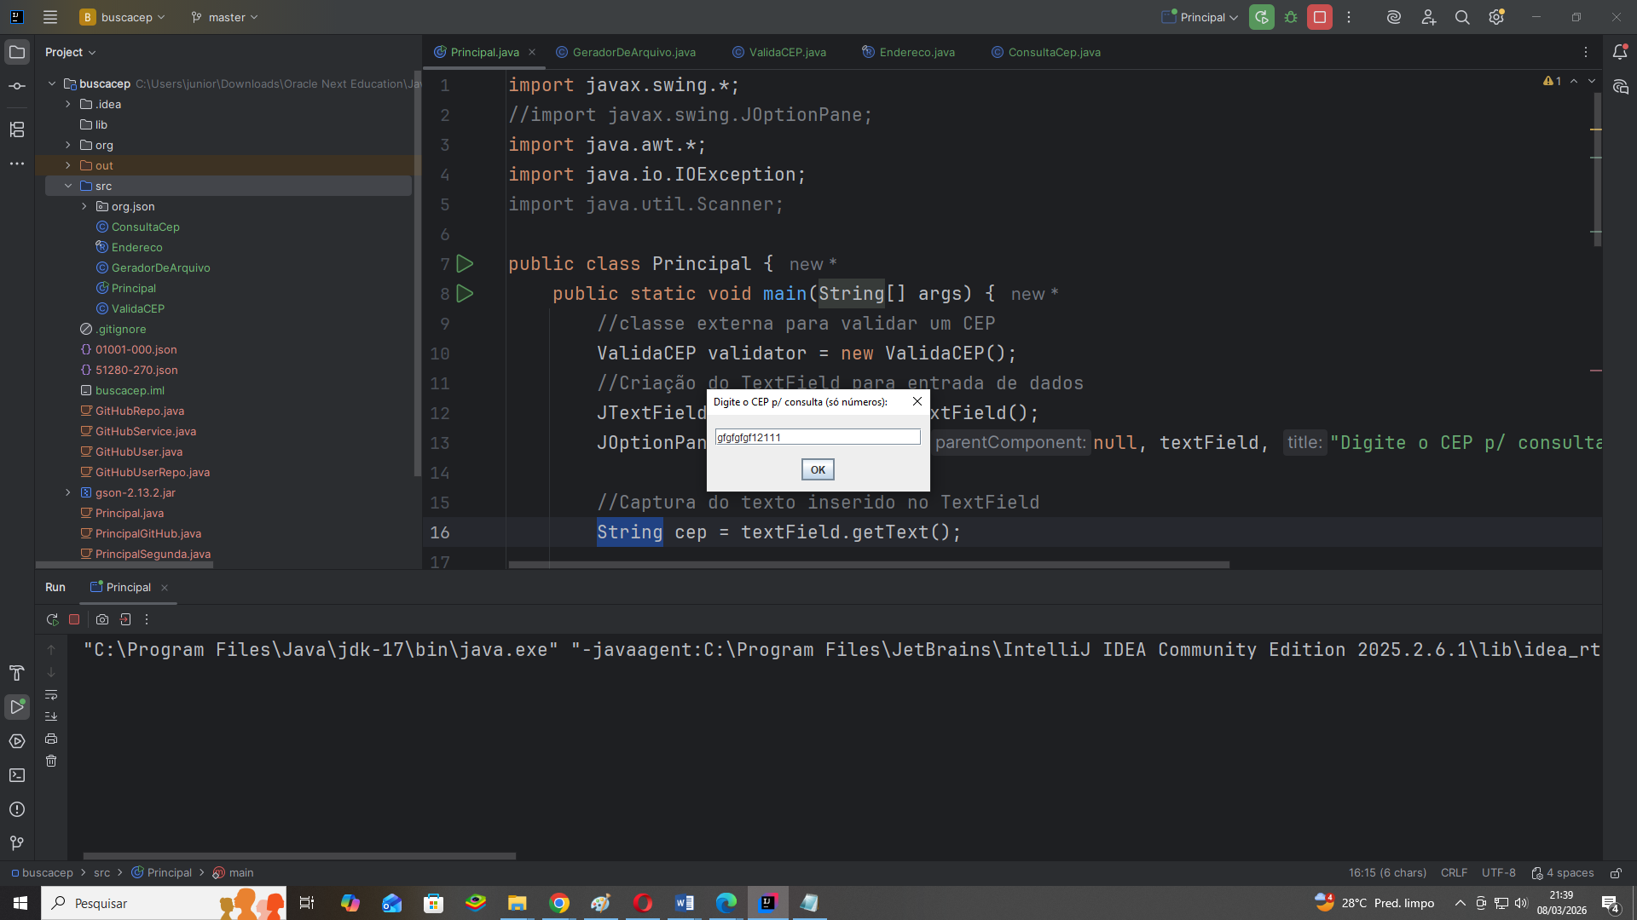Click the CEP text input field

[x=817, y=437]
